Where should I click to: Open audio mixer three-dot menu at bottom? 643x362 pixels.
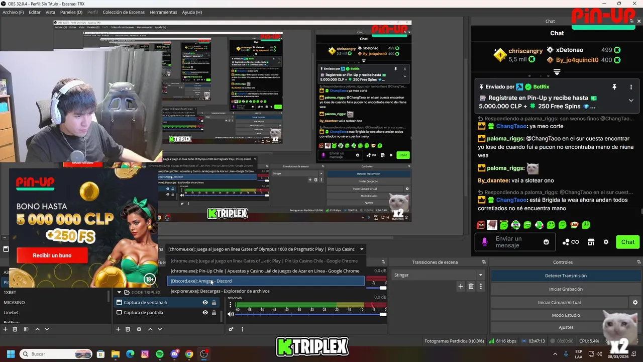(x=242, y=329)
